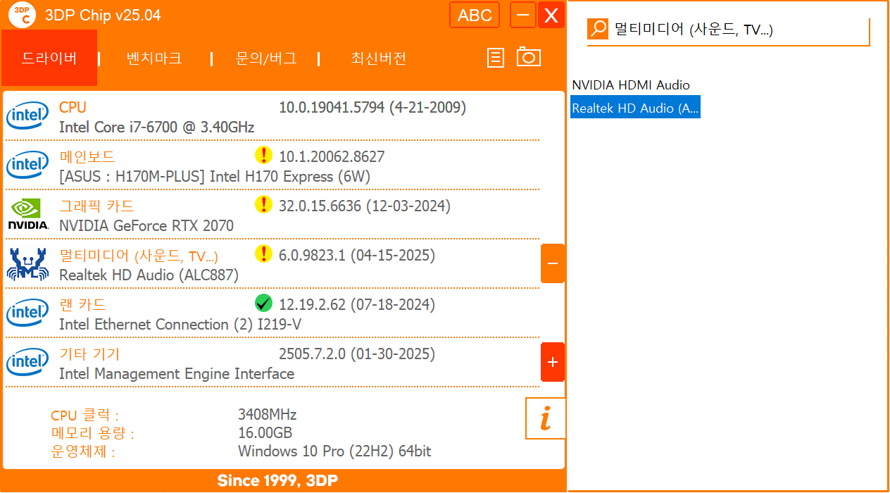The height and width of the screenshot is (493, 890).
Task: Click LAN driver version 12.19.2.62
Action: pyautogui.click(x=357, y=305)
